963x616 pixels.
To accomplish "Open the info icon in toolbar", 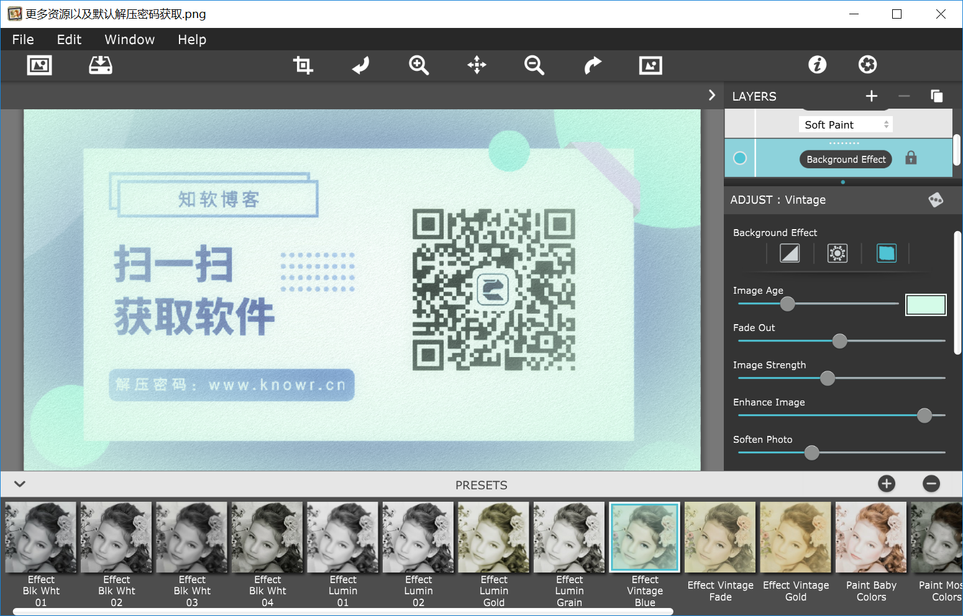I will 817,65.
